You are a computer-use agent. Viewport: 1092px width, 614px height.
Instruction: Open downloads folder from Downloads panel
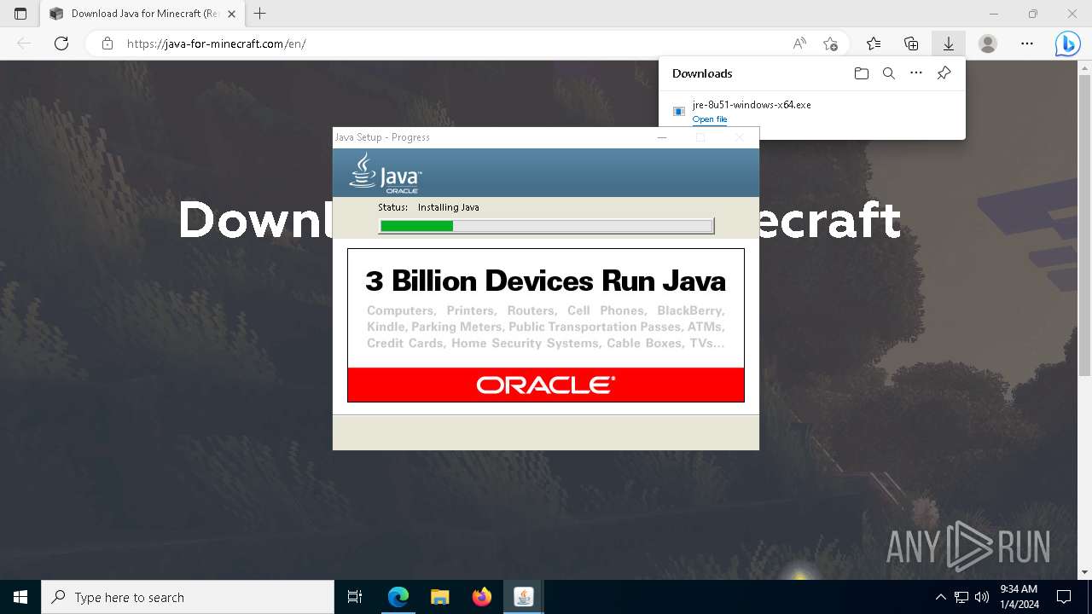click(x=862, y=73)
